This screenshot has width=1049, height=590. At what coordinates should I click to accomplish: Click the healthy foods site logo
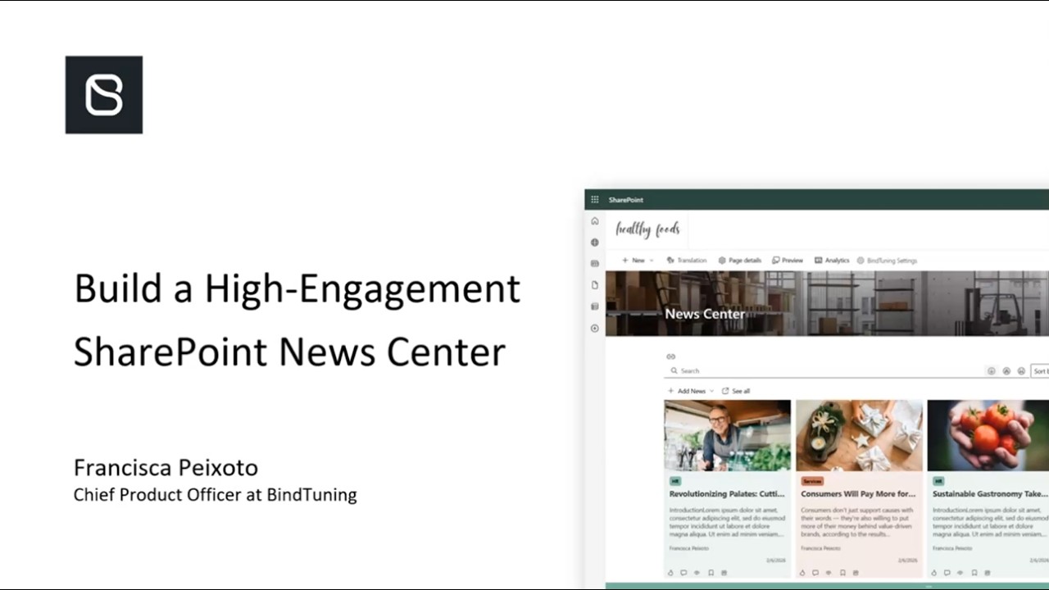coord(647,229)
